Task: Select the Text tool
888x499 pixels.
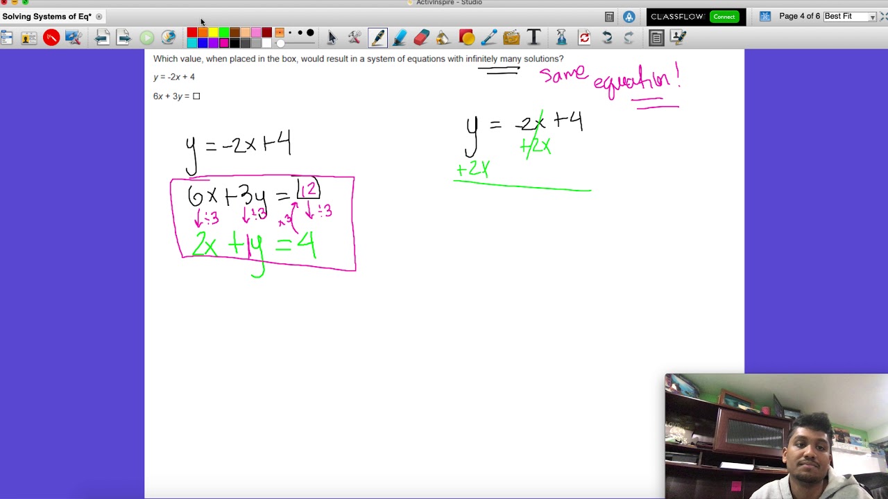Action: 533,37
